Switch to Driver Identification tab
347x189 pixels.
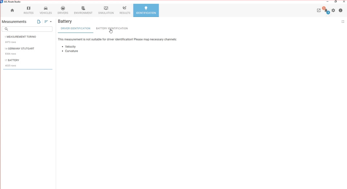pos(76,28)
